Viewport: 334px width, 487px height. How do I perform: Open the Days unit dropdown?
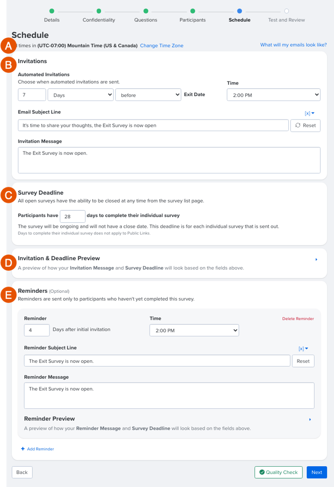tap(81, 95)
